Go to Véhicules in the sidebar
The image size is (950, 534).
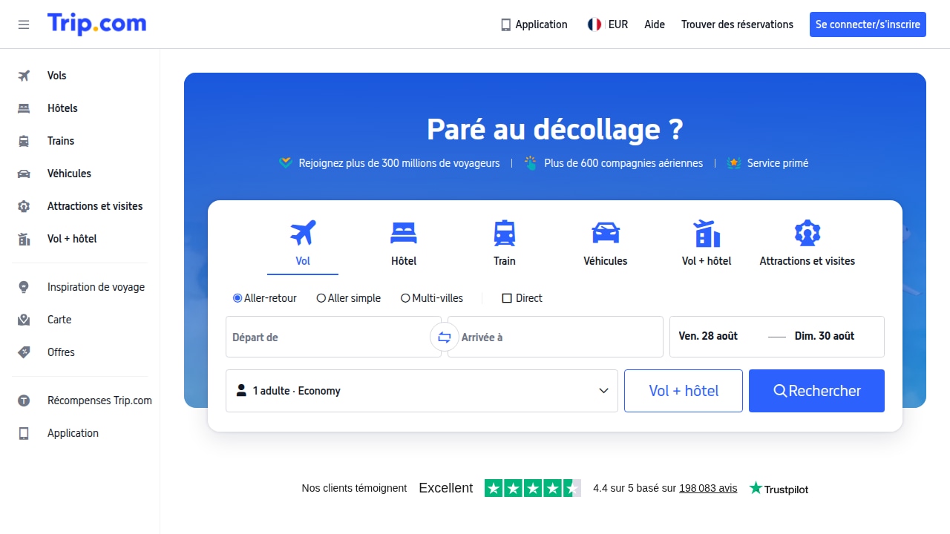[x=69, y=174]
